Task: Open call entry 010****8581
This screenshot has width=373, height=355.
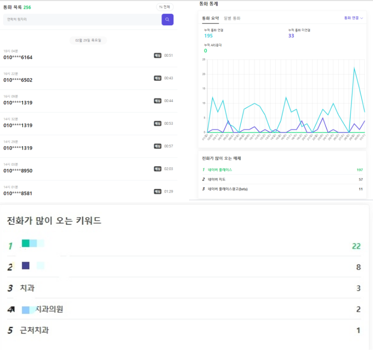Action: (88, 191)
